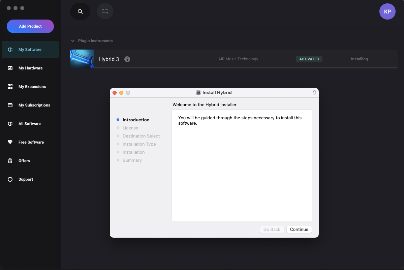Click the My Subscriptions card icon
Viewport: 404px width, 270px height.
pyautogui.click(x=10, y=105)
